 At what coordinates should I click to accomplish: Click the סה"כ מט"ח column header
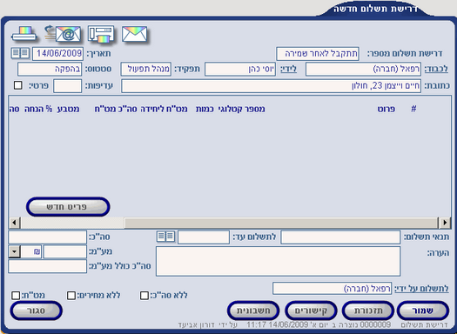point(116,109)
